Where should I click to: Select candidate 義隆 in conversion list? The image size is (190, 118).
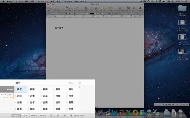tap(32, 89)
